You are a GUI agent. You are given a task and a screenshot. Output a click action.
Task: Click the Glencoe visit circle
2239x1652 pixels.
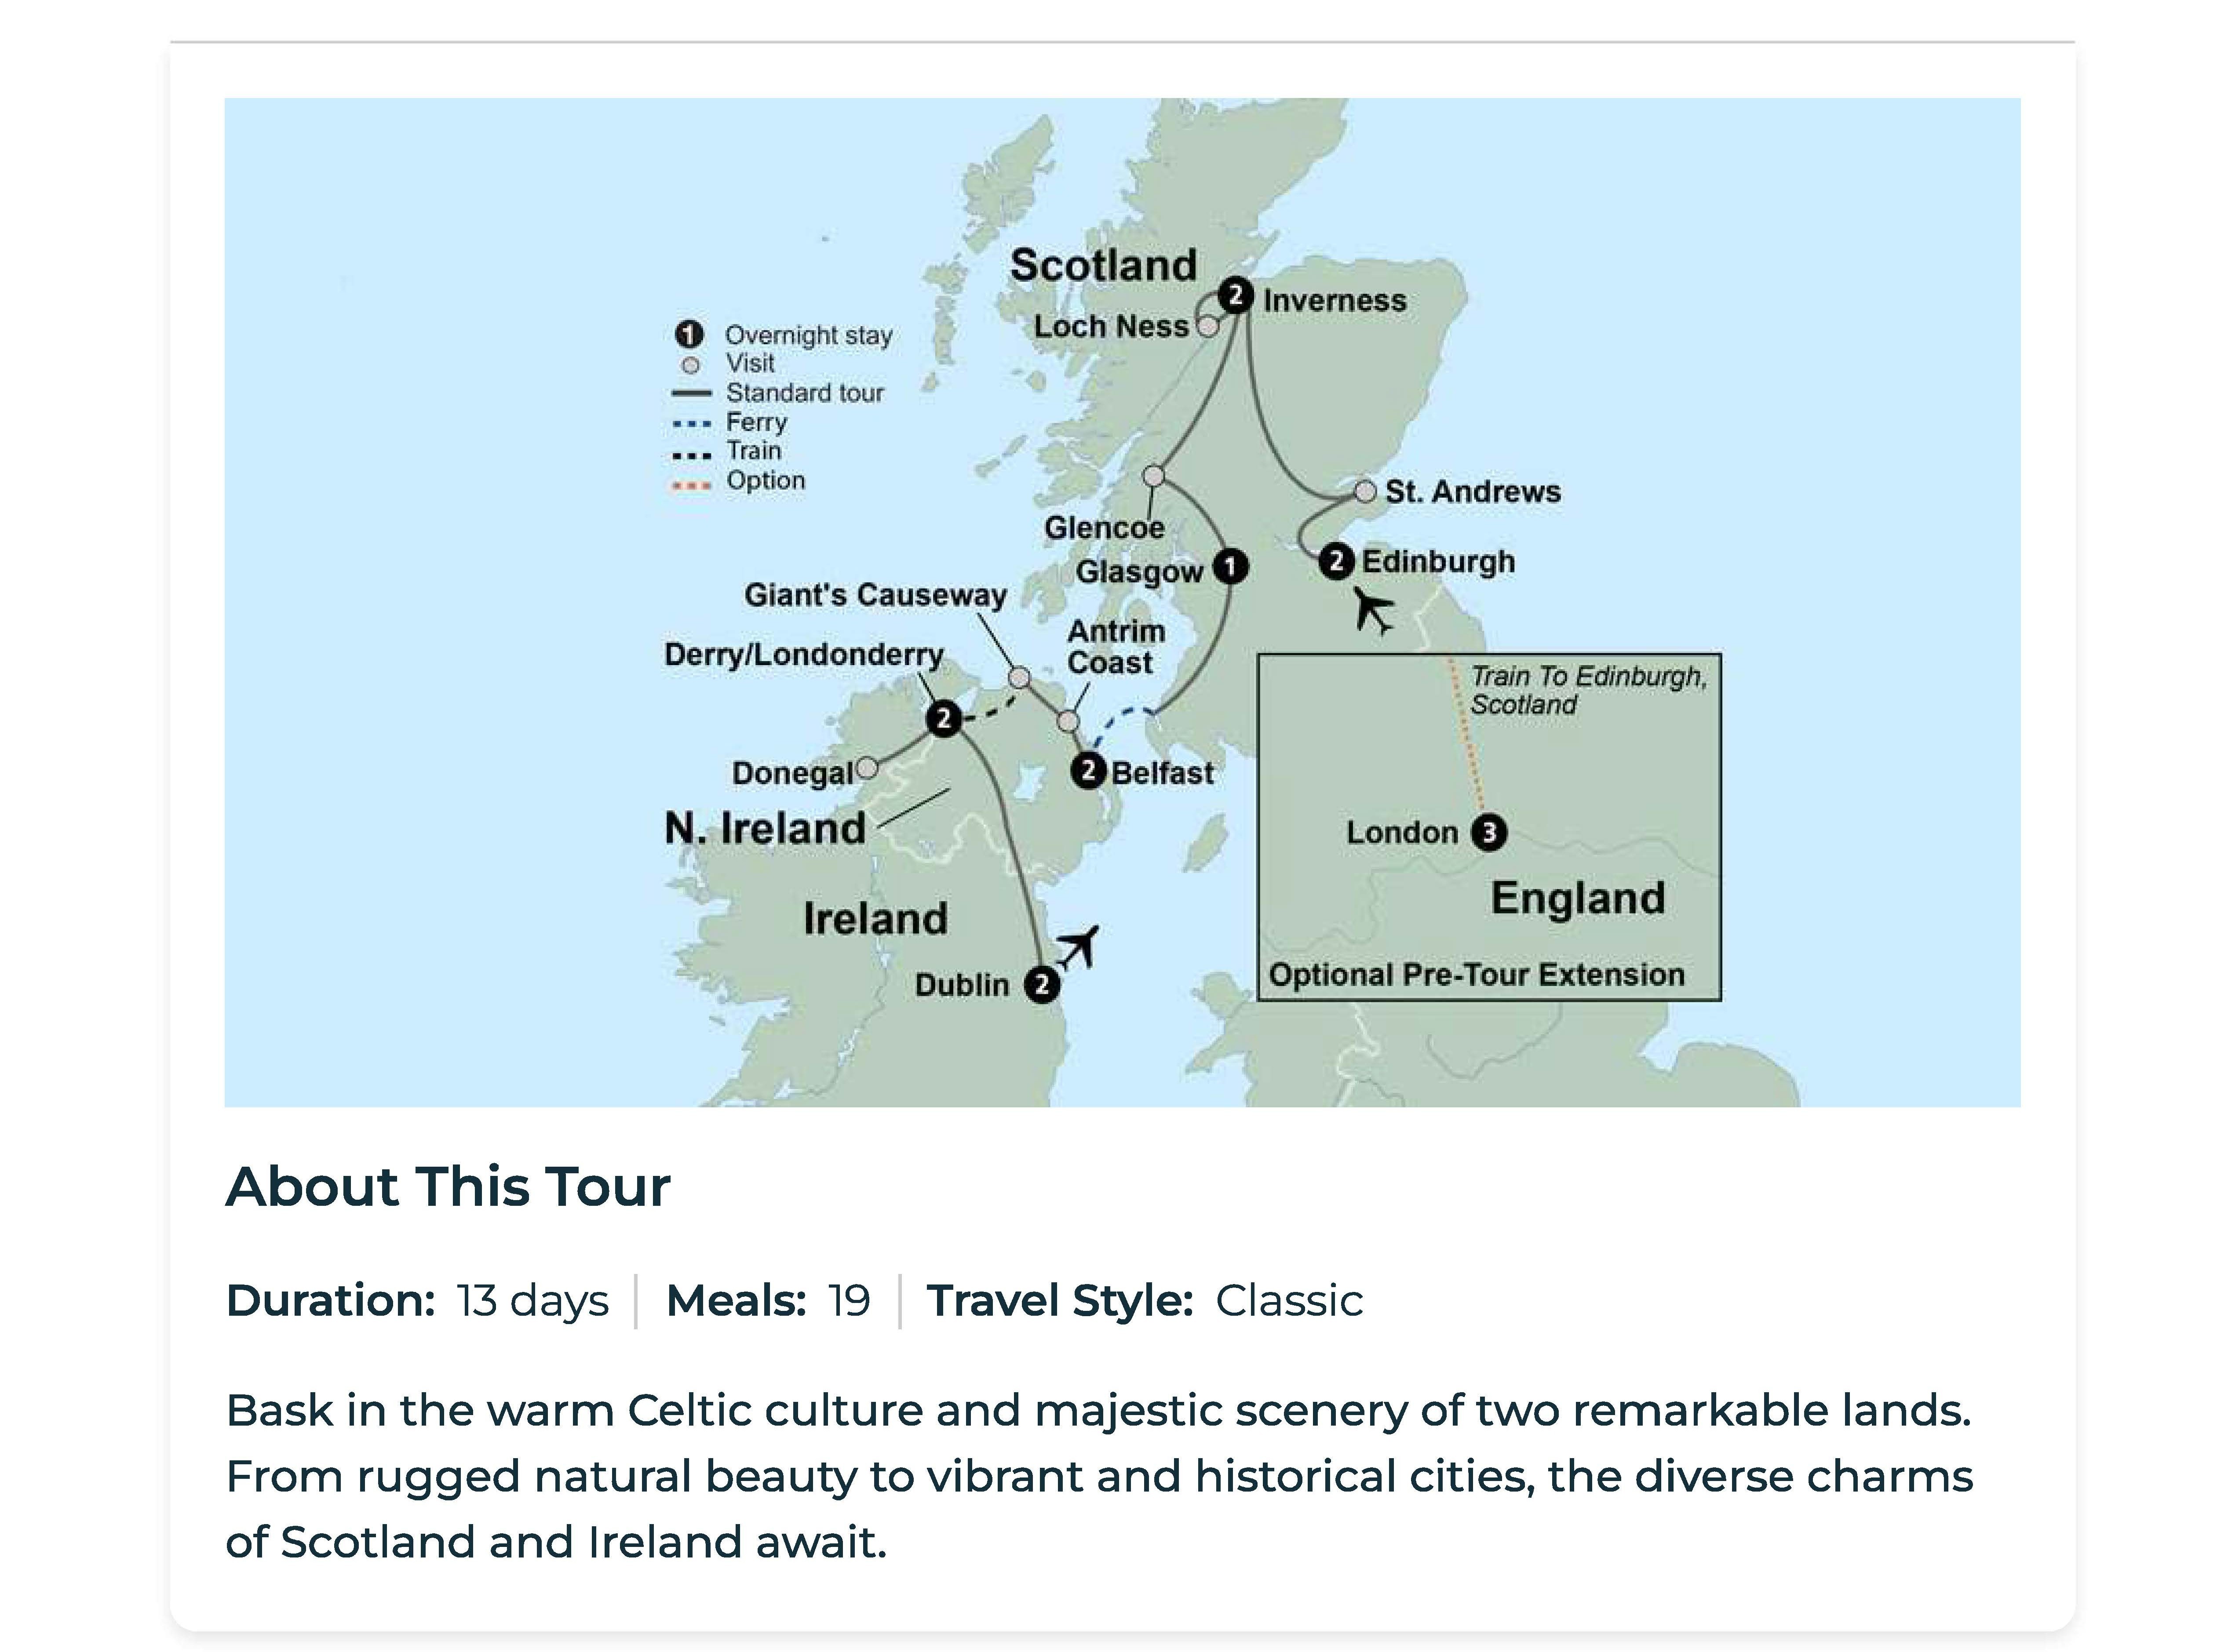tap(1154, 476)
